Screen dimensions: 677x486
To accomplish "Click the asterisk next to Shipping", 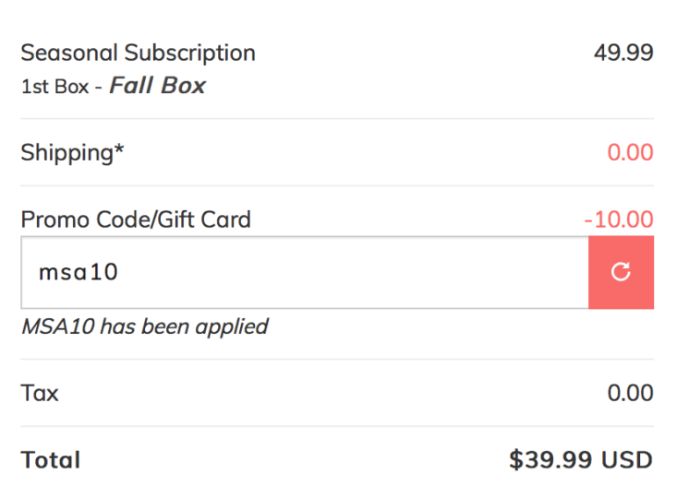I will [119, 148].
